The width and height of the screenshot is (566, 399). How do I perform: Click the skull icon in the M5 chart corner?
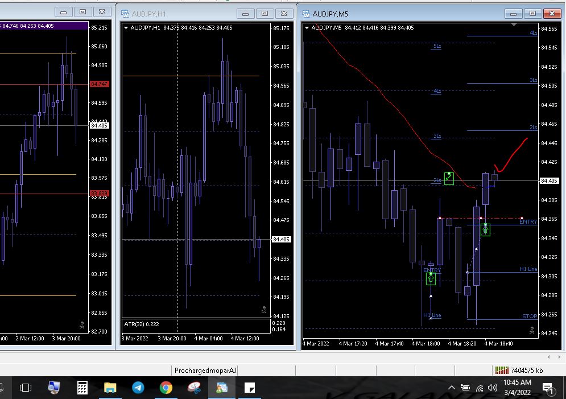[532, 330]
